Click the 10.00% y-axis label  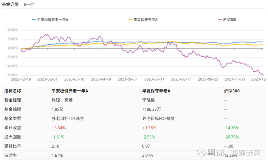pyautogui.click(x=12, y=30)
